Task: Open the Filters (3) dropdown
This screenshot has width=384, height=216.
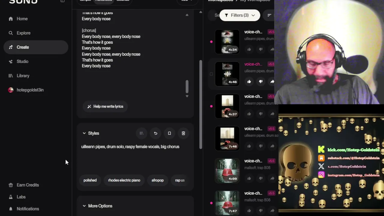Action: pyautogui.click(x=240, y=15)
